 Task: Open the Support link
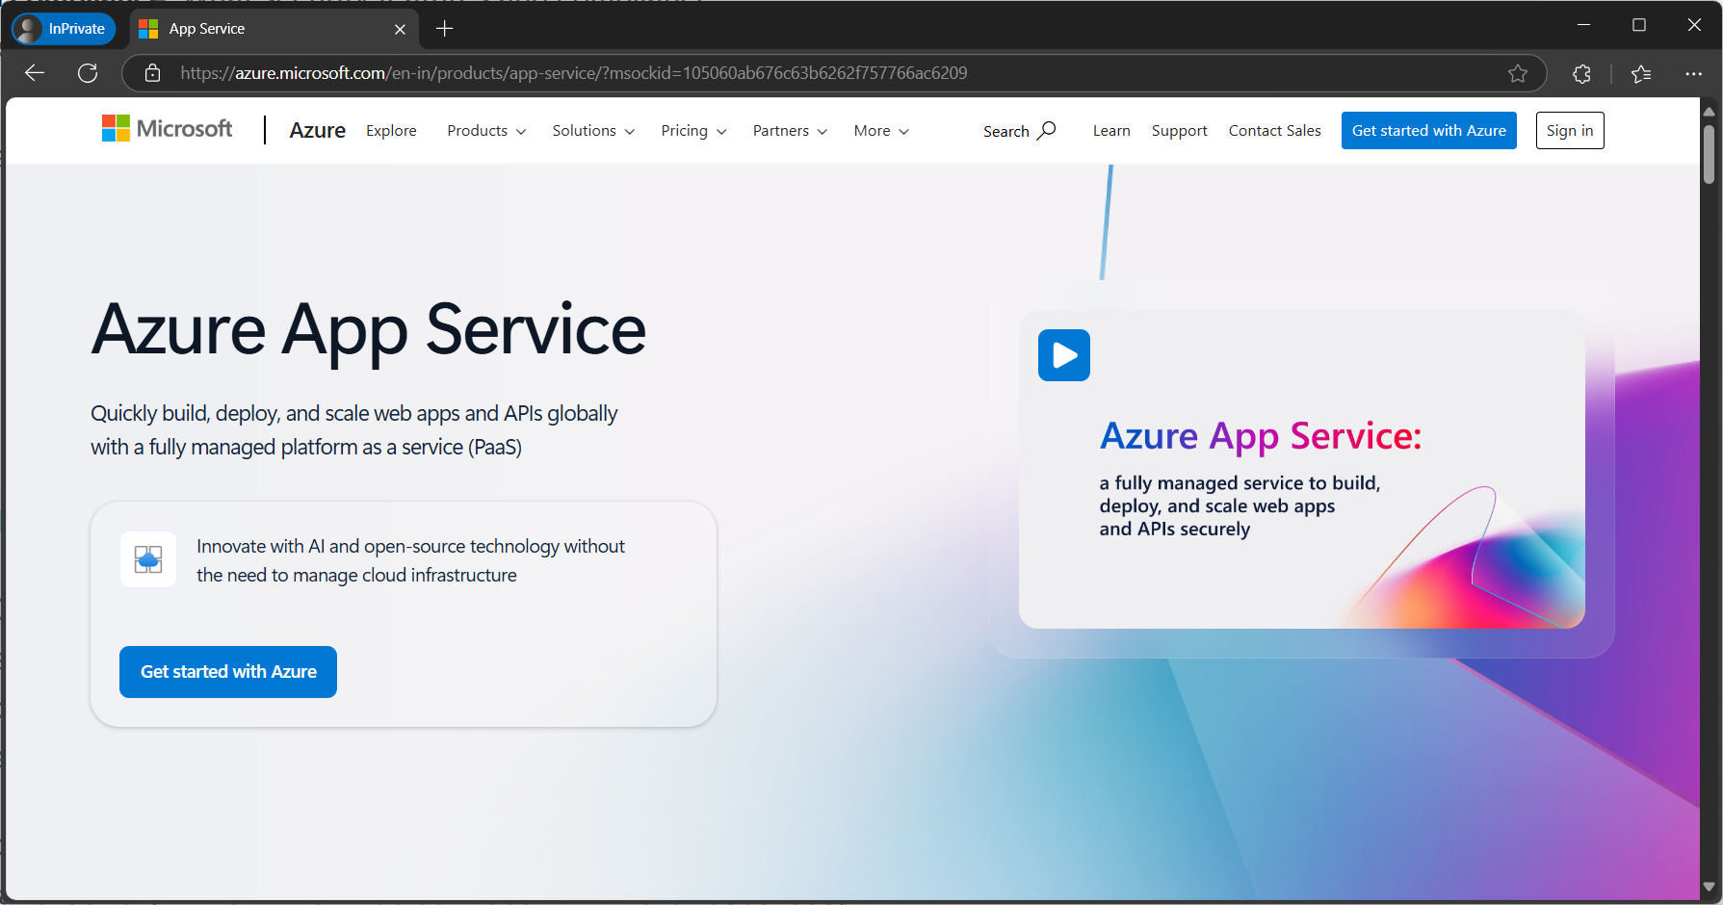click(x=1179, y=131)
